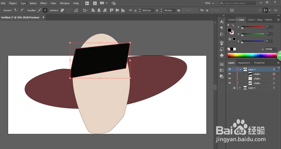Collapse Layer 2 disclosure arrow
Image resolution: width=281 pixels, height=149 pixels.
[x=240, y=69]
